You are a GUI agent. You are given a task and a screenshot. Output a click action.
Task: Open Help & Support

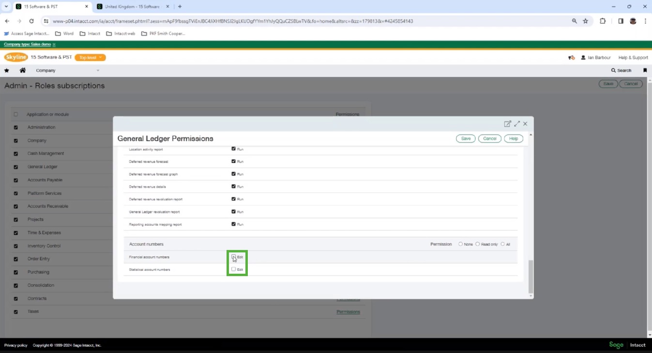click(x=633, y=58)
